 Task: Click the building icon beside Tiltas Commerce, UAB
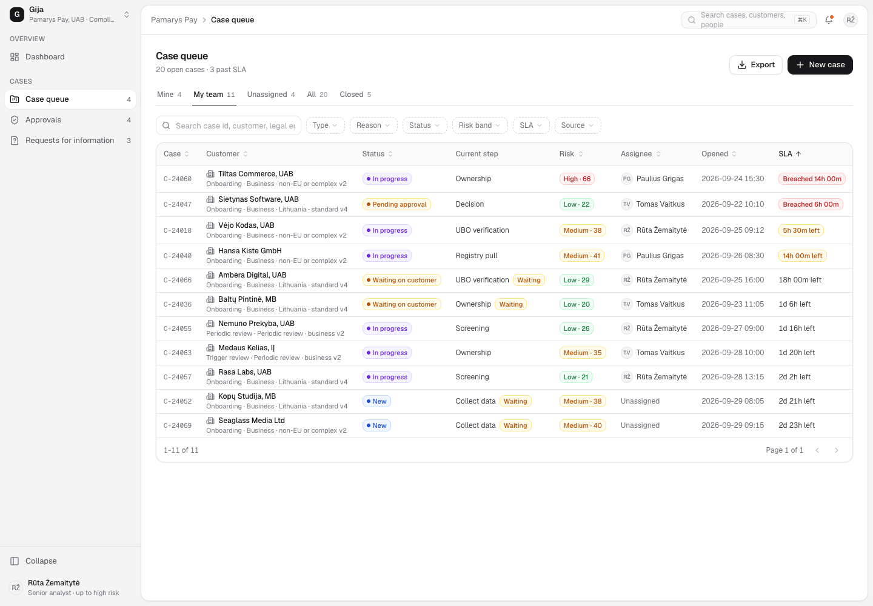210,174
